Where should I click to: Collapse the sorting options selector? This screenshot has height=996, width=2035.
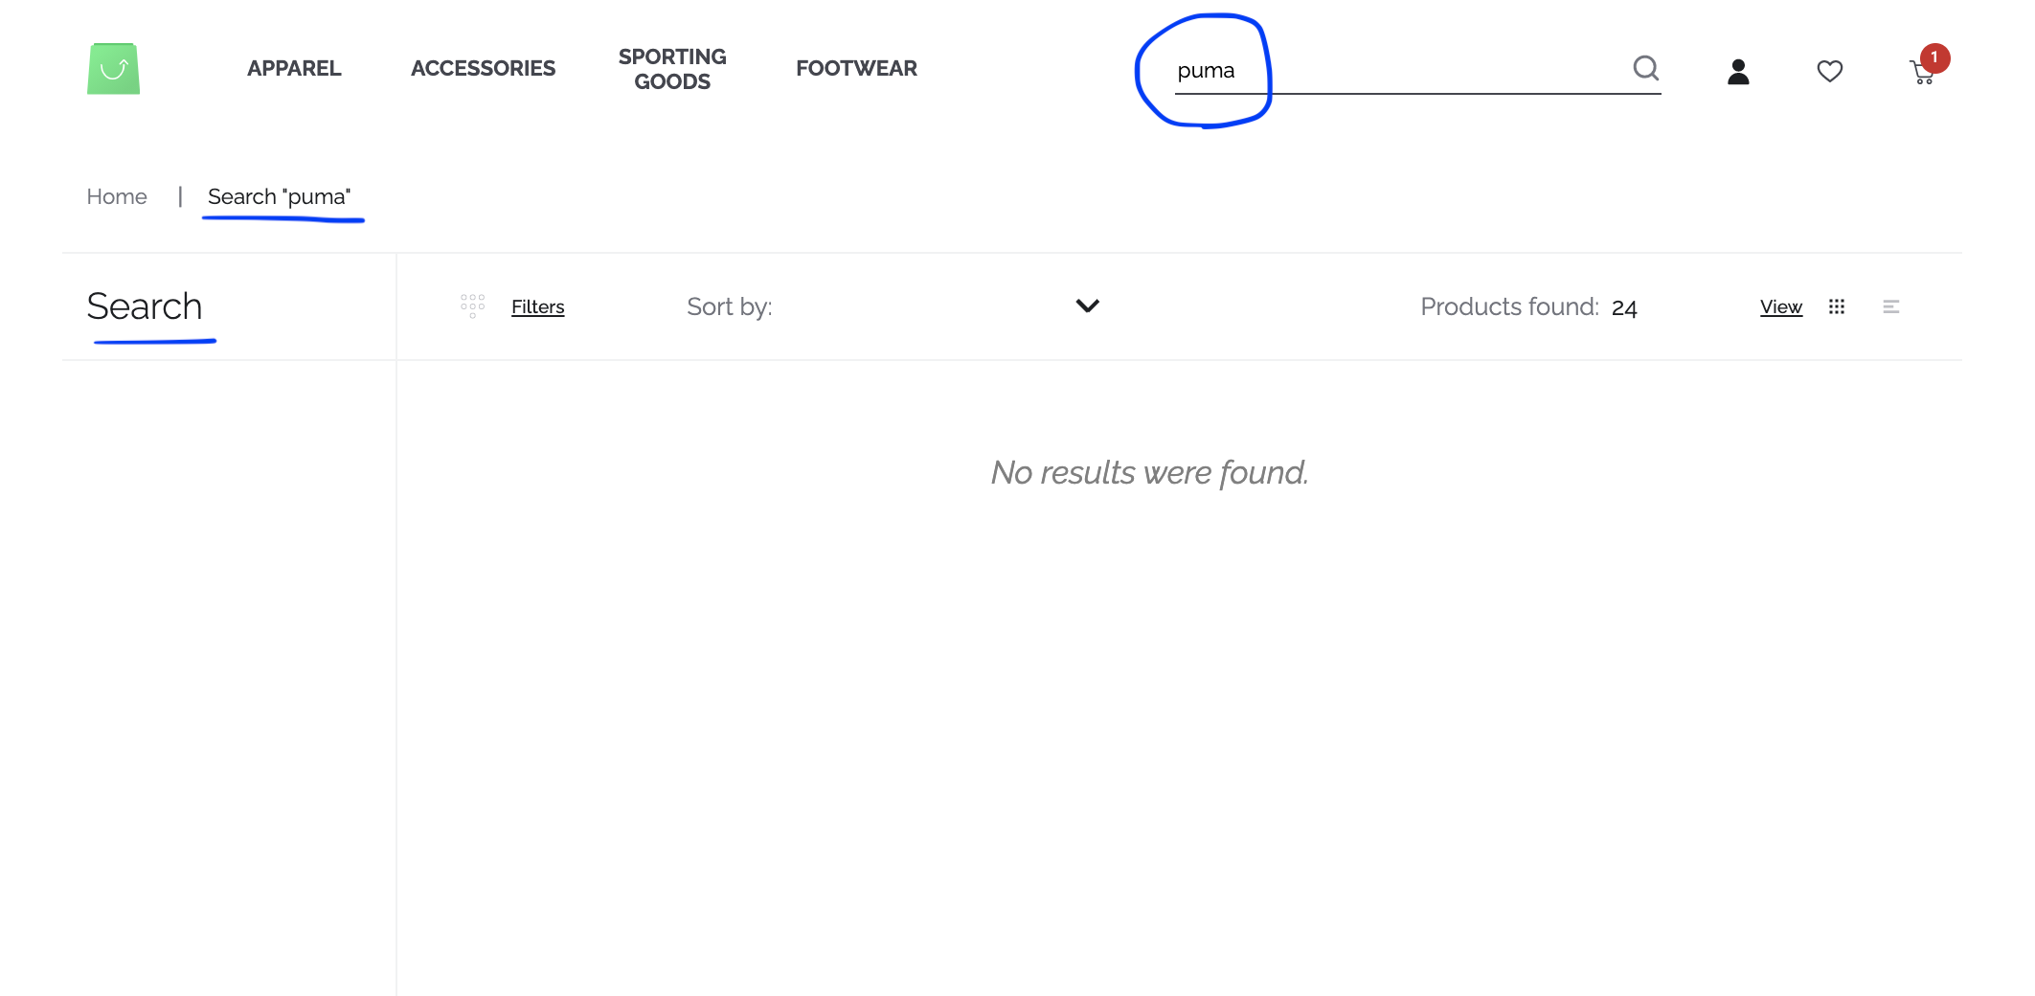coord(1087,306)
